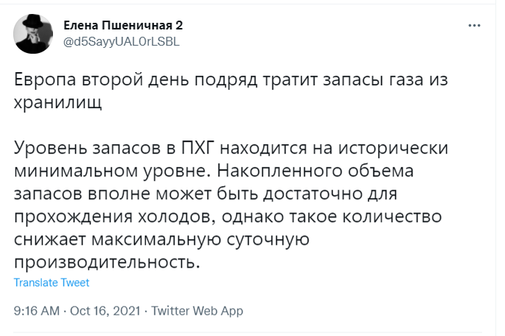Click the headline starting with Европа второй день
The image size is (505, 336).
[230, 91]
